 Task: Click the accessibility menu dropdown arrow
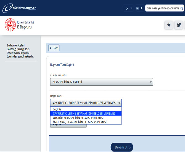point(131,8)
